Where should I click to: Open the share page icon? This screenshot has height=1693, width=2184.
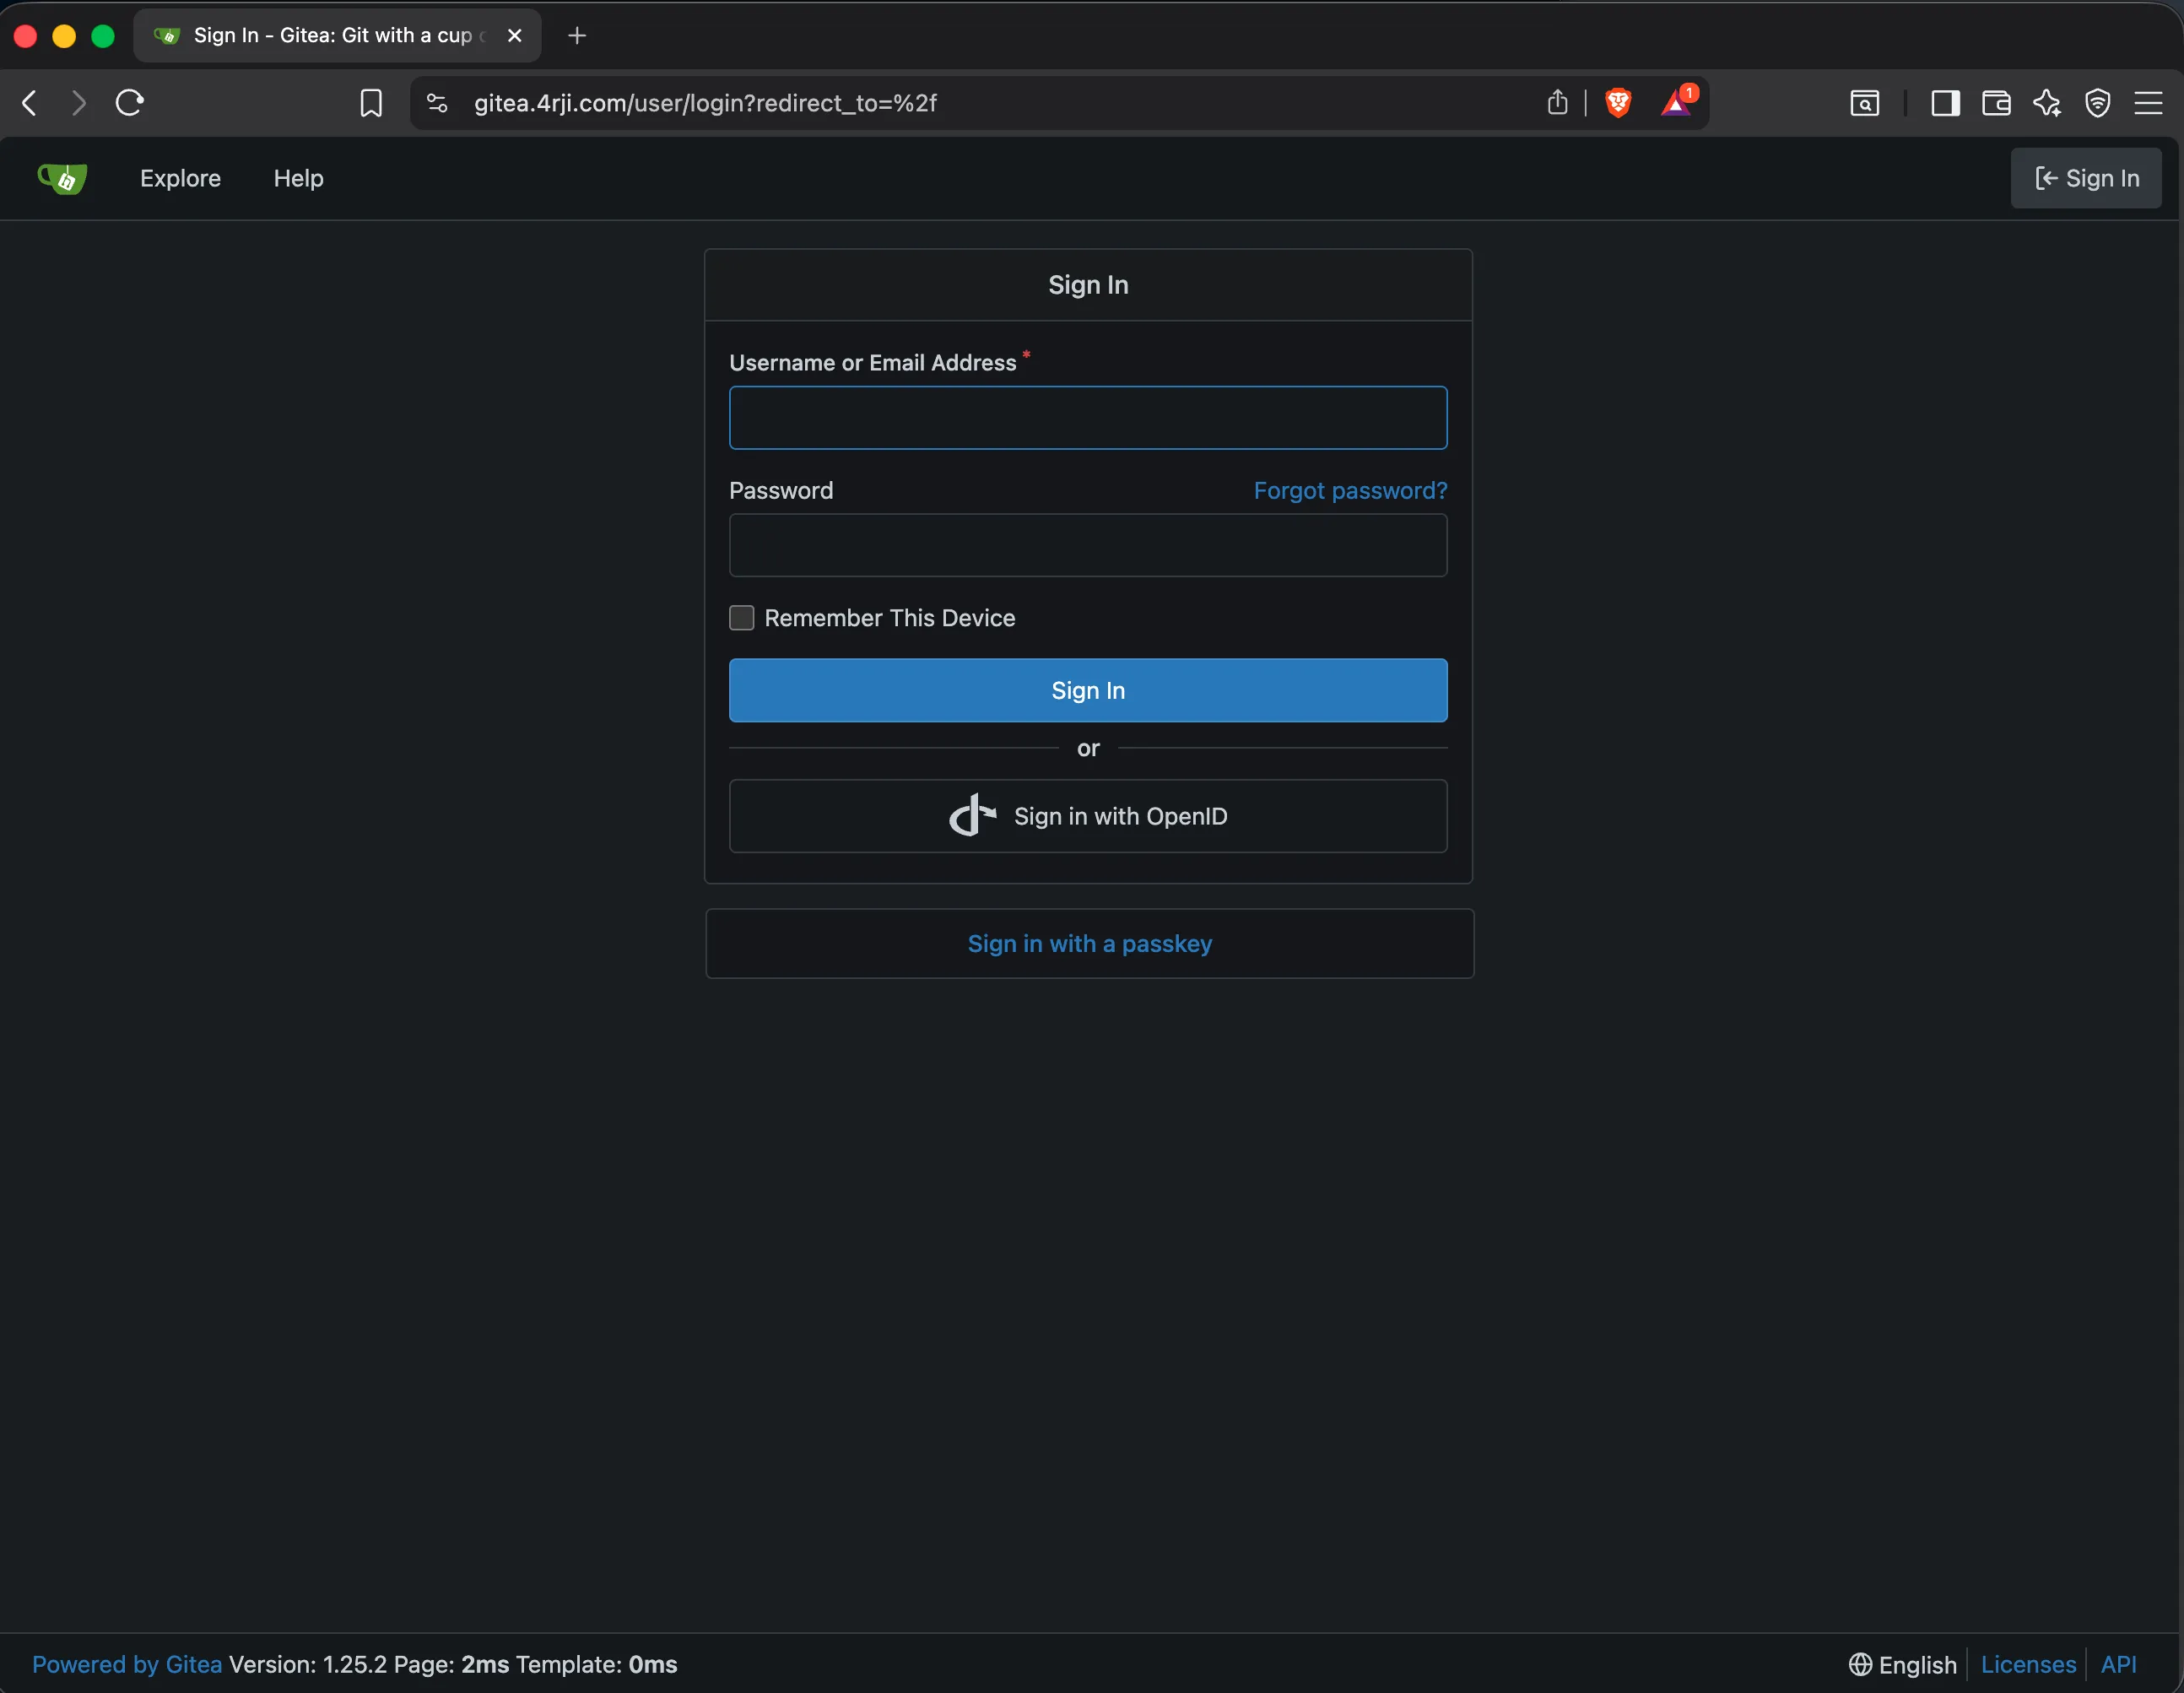pyautogui.click(x=1557, y=102)
